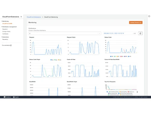Open the Feedback icon in footer
The image size is (151, 113).
pos(5,97)
